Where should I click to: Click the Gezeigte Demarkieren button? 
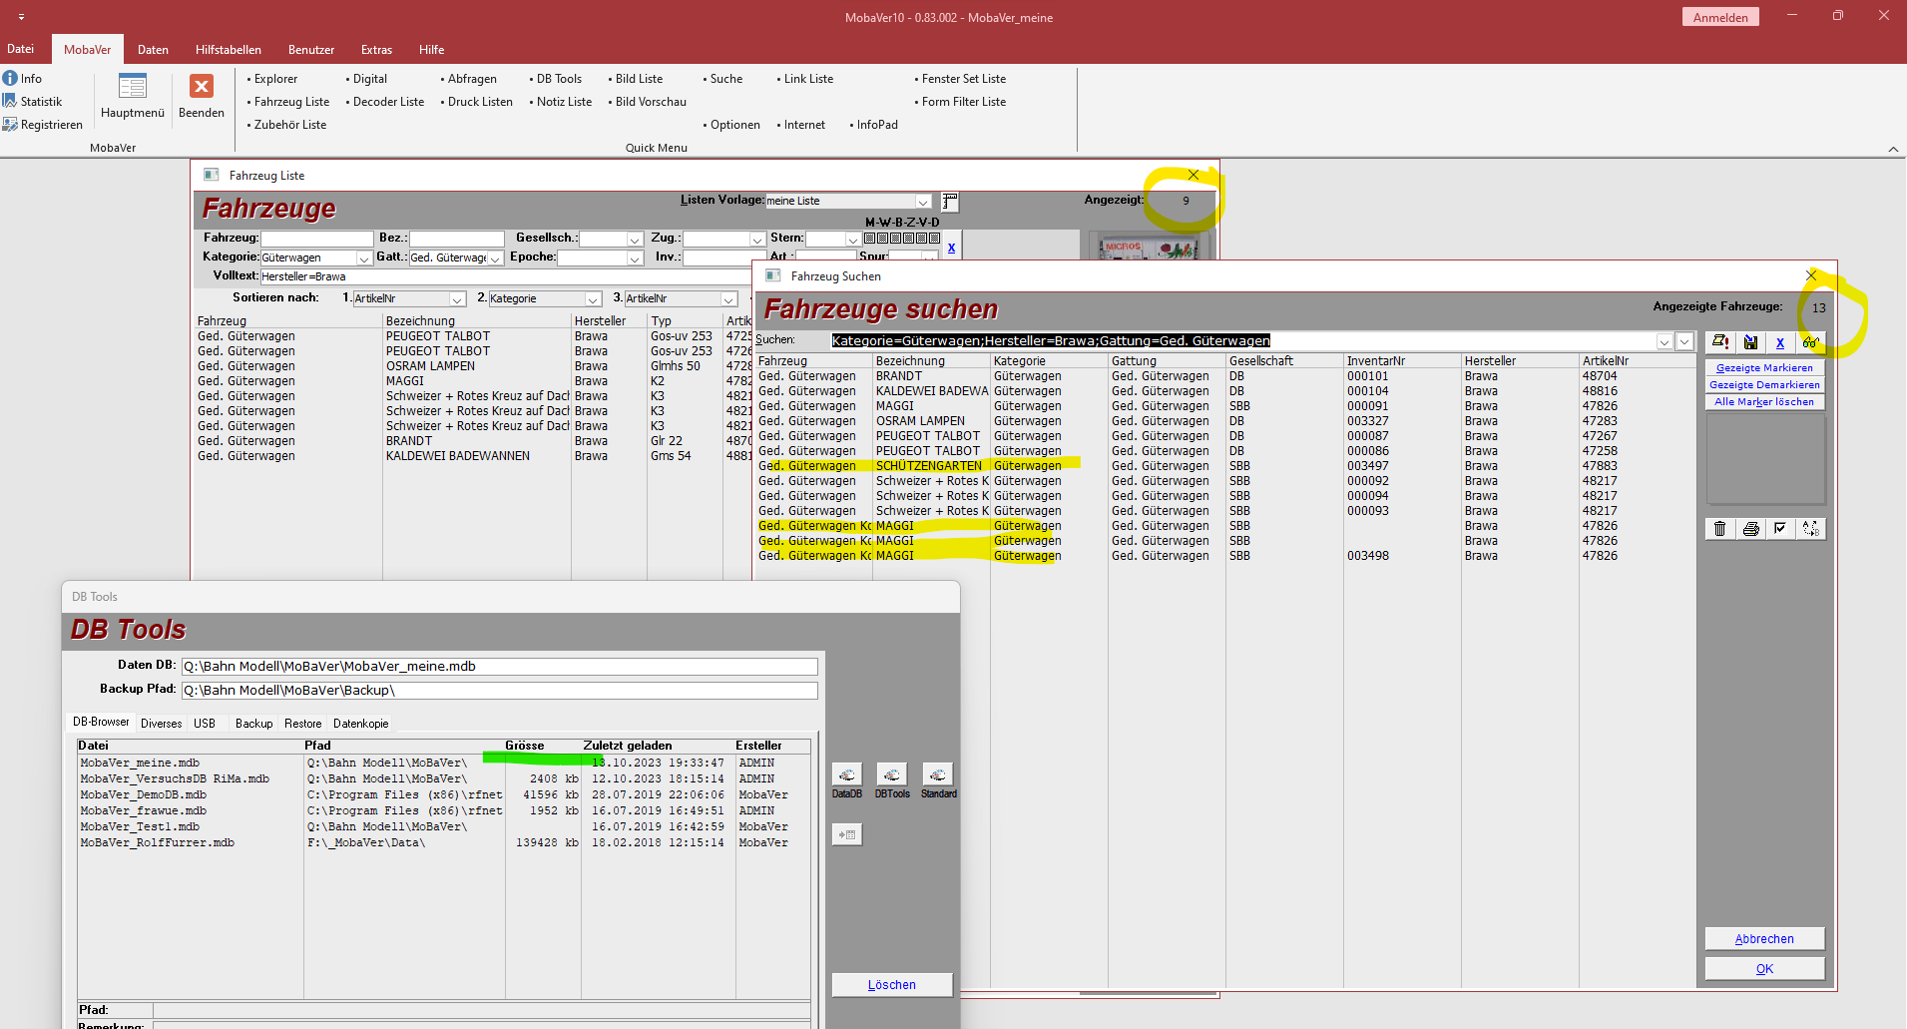tap(1764, 385)
